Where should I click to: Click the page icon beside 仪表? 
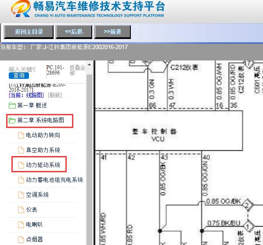coord(21,210)
